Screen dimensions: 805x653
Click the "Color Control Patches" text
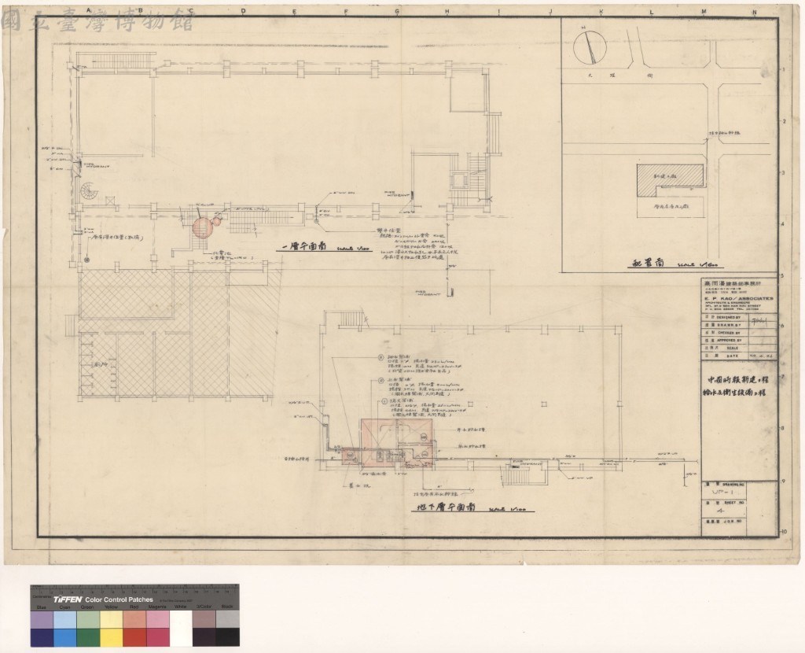click(x=119, y=600)
